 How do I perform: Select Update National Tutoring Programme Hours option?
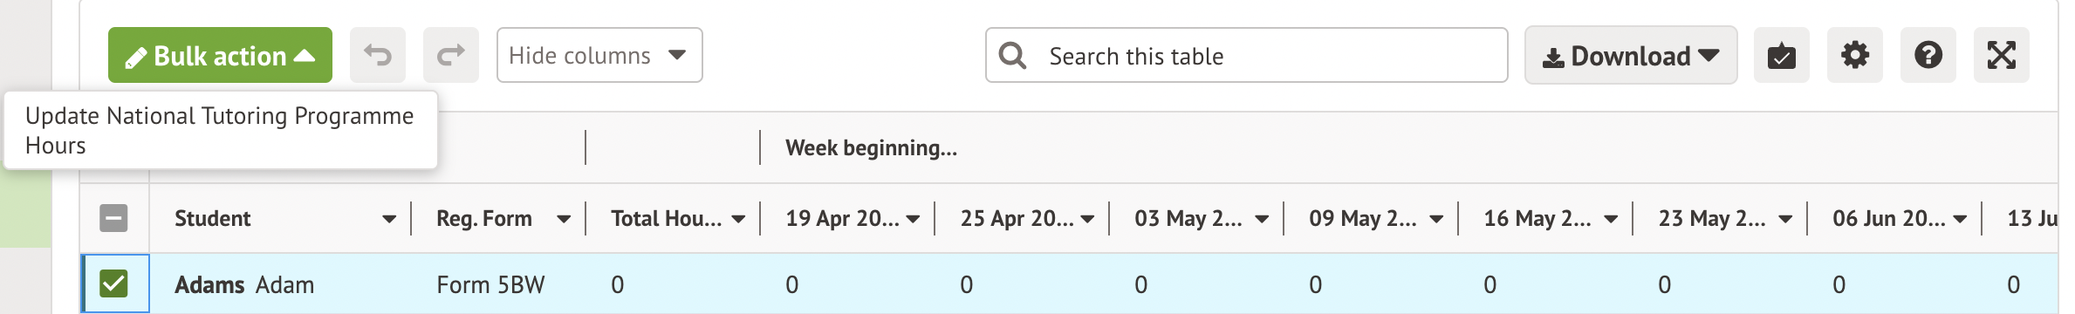pos(220,130)
